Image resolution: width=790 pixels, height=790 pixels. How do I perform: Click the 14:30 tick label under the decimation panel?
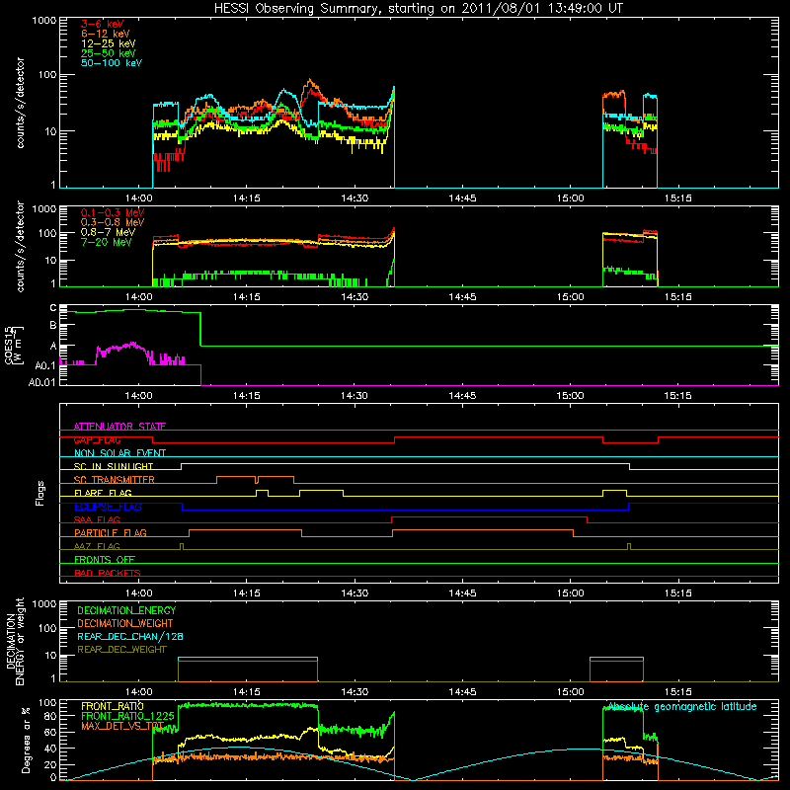(x=355, y=692)
